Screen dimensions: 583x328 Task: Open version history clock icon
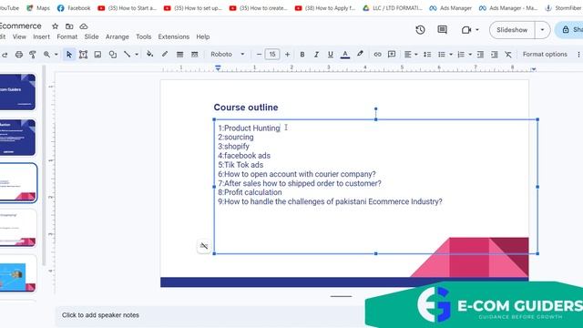(420, 30)
